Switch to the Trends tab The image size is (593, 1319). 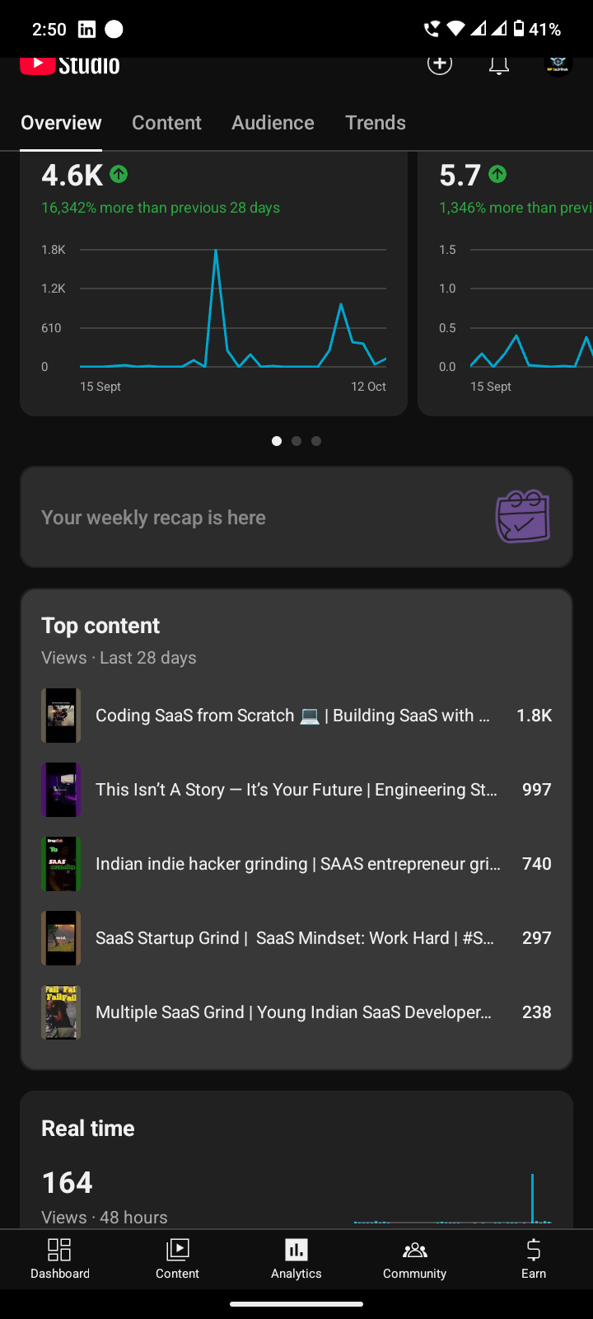click(x=376, y=123)
